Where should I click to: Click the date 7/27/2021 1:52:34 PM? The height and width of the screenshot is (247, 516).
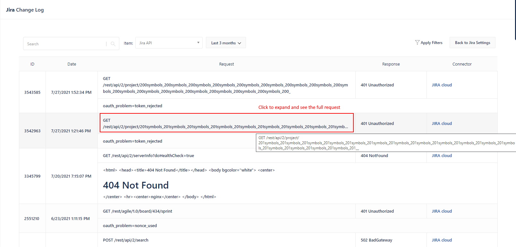tap(71, 92)
